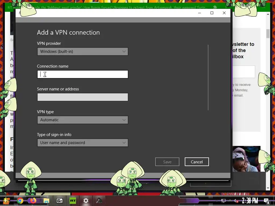Click the Server name or address field

83,97
